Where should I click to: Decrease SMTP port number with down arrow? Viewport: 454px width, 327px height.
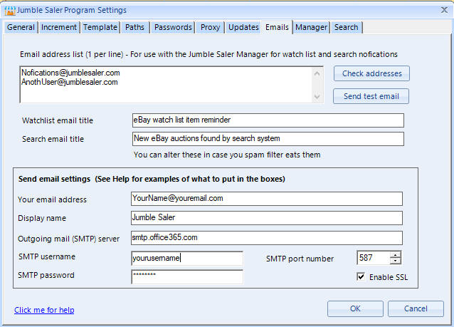click(x=395, y=261)
